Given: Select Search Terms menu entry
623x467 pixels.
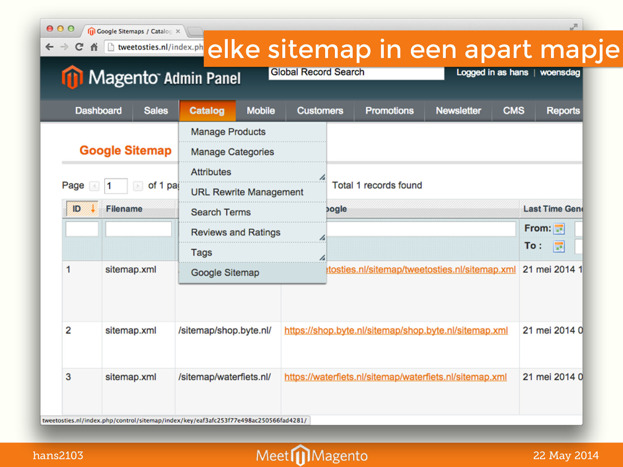Looking at the screenshot, I should coord(252,212).
